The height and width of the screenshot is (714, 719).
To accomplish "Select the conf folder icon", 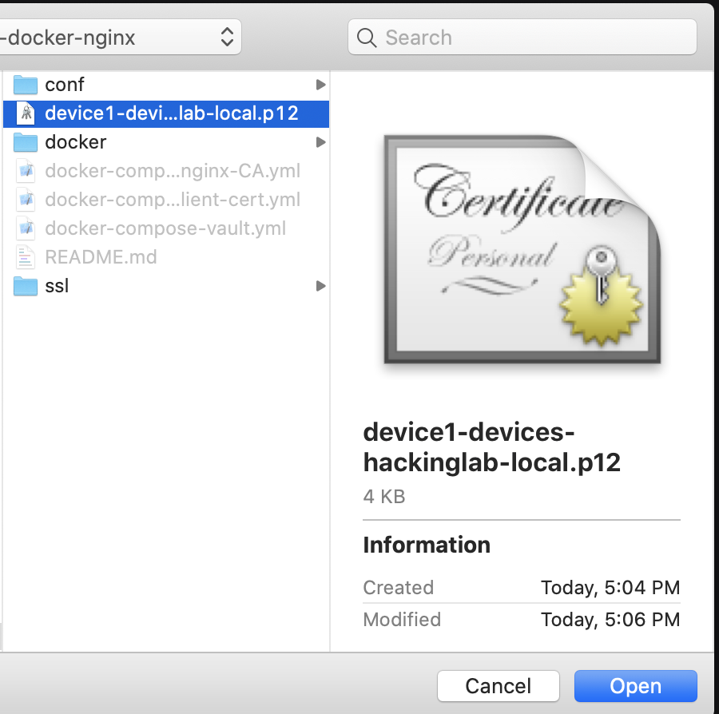I will (x=25, y=85).
